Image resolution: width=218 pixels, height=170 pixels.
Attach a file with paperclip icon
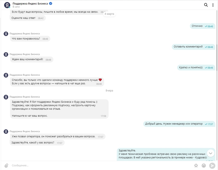7,165
